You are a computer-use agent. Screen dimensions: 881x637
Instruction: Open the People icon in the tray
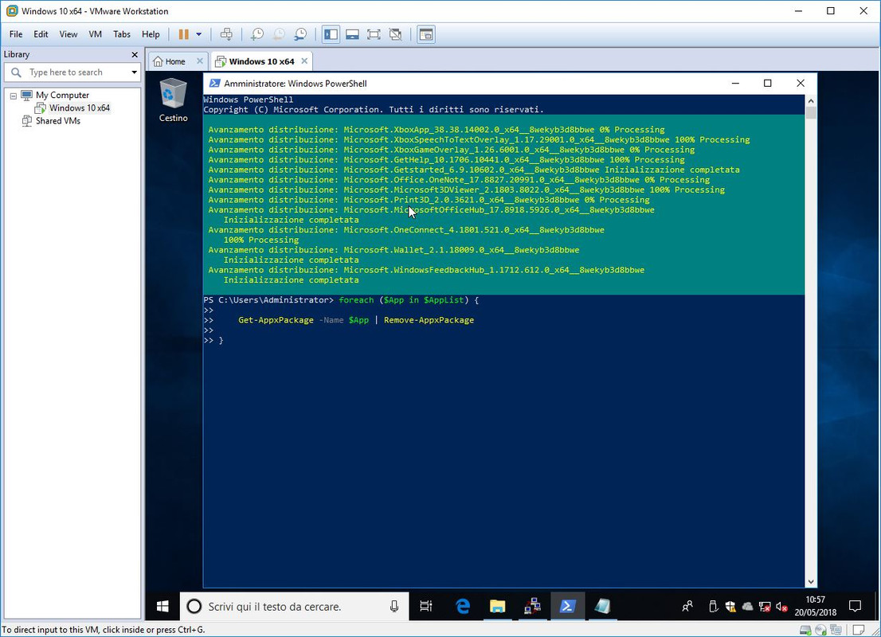pyautogui.click(x=687, y=606)
